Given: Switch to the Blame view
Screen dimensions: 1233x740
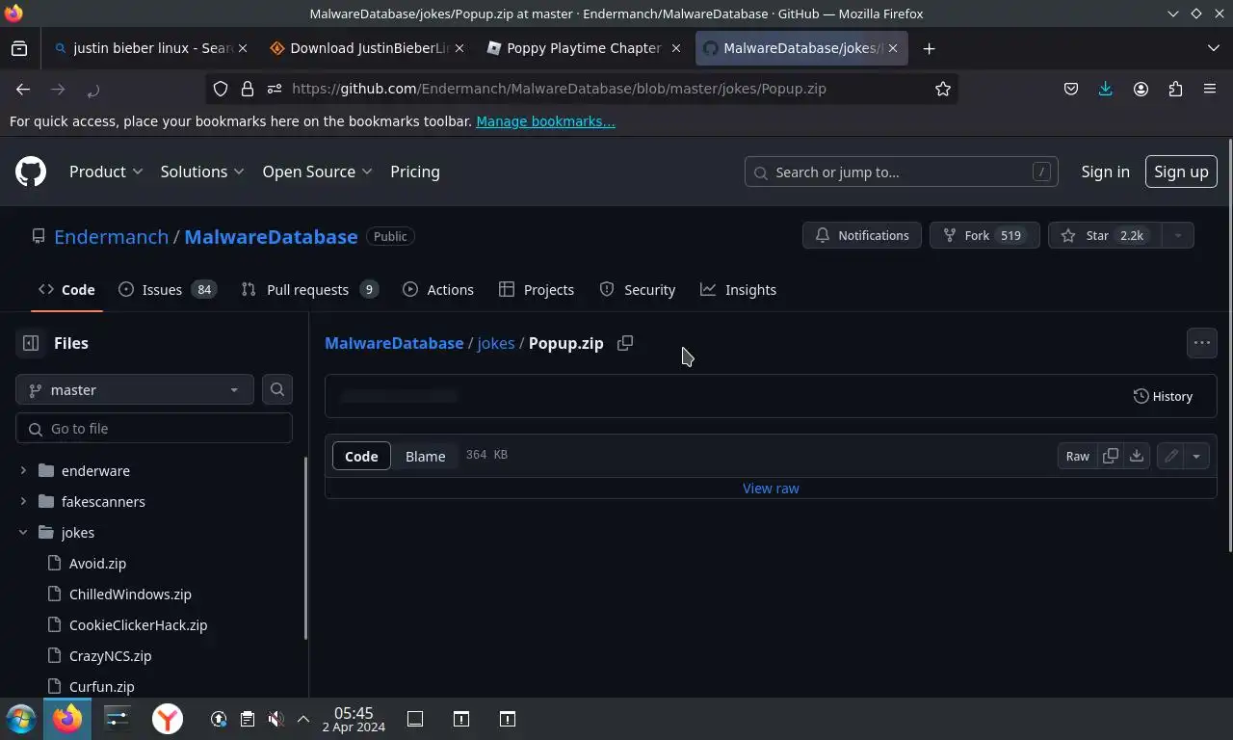Looking at the screenshot, I should click(425, 456).
